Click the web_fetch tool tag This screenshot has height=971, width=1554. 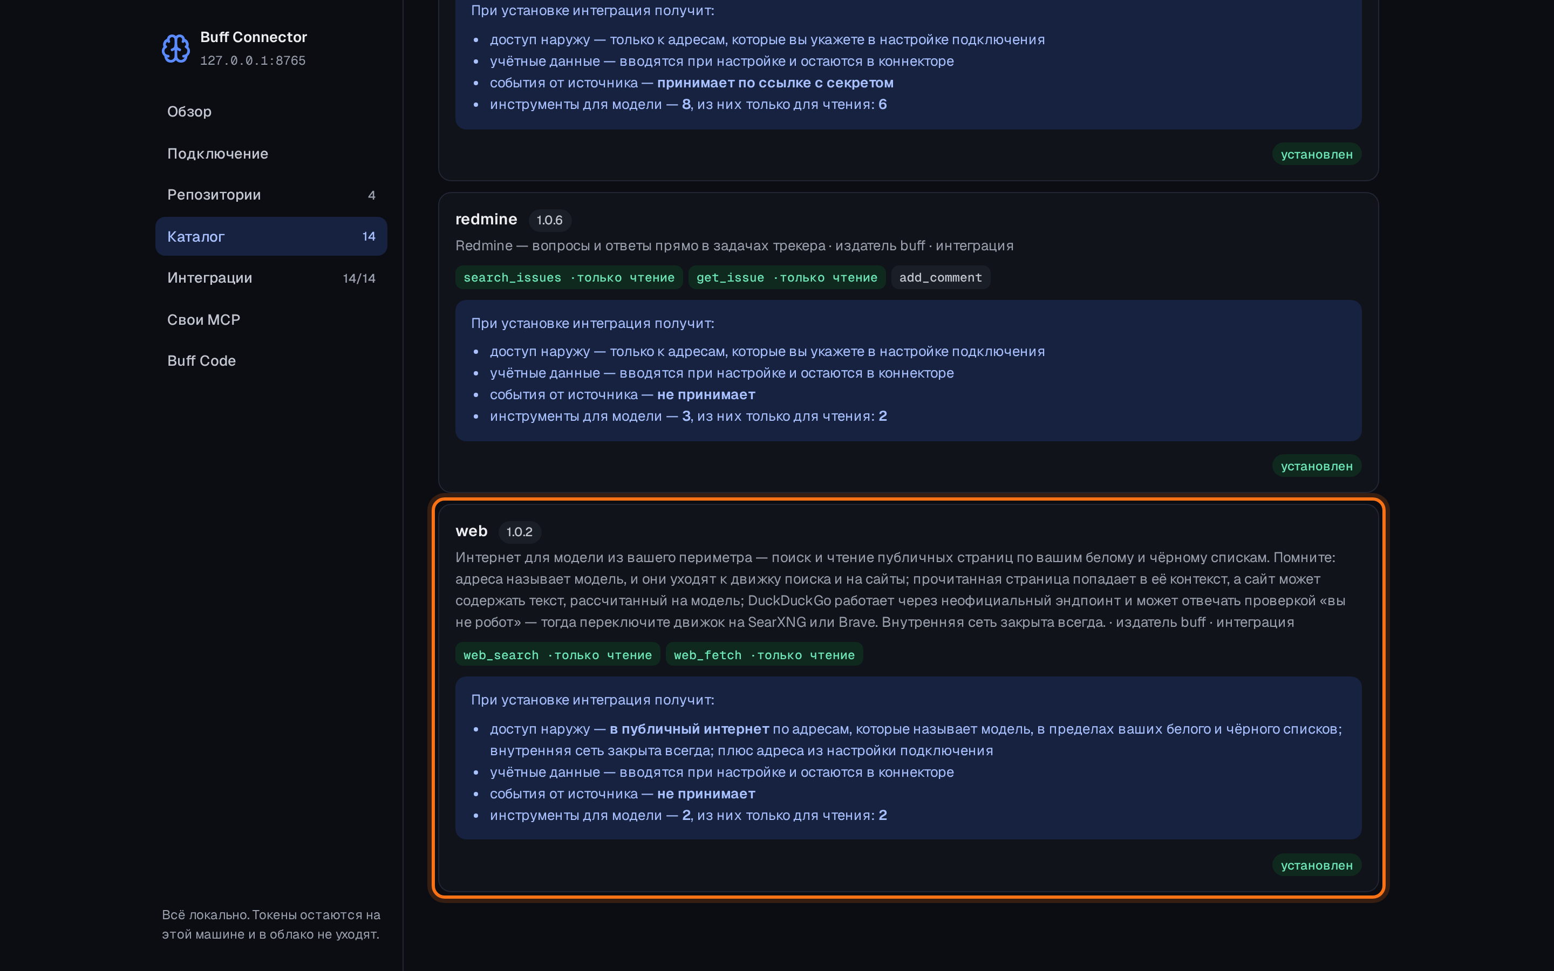(x=764, y=654)
